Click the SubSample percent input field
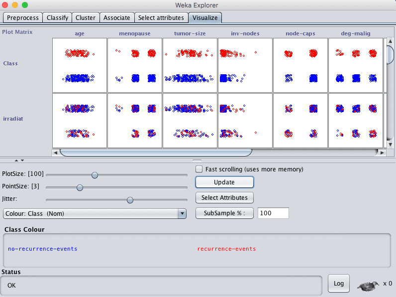Screen dimensions: 396x297 point(273,213)
